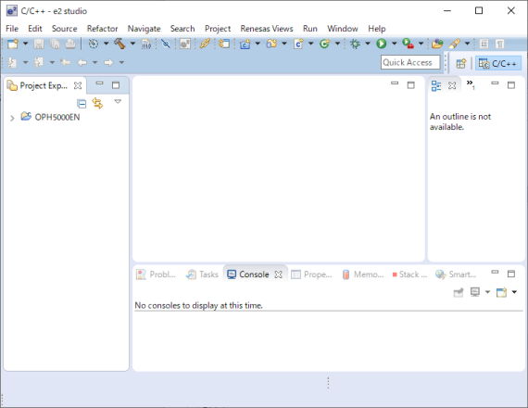
Task: Open the Source menu
Action: click(64, 29)
